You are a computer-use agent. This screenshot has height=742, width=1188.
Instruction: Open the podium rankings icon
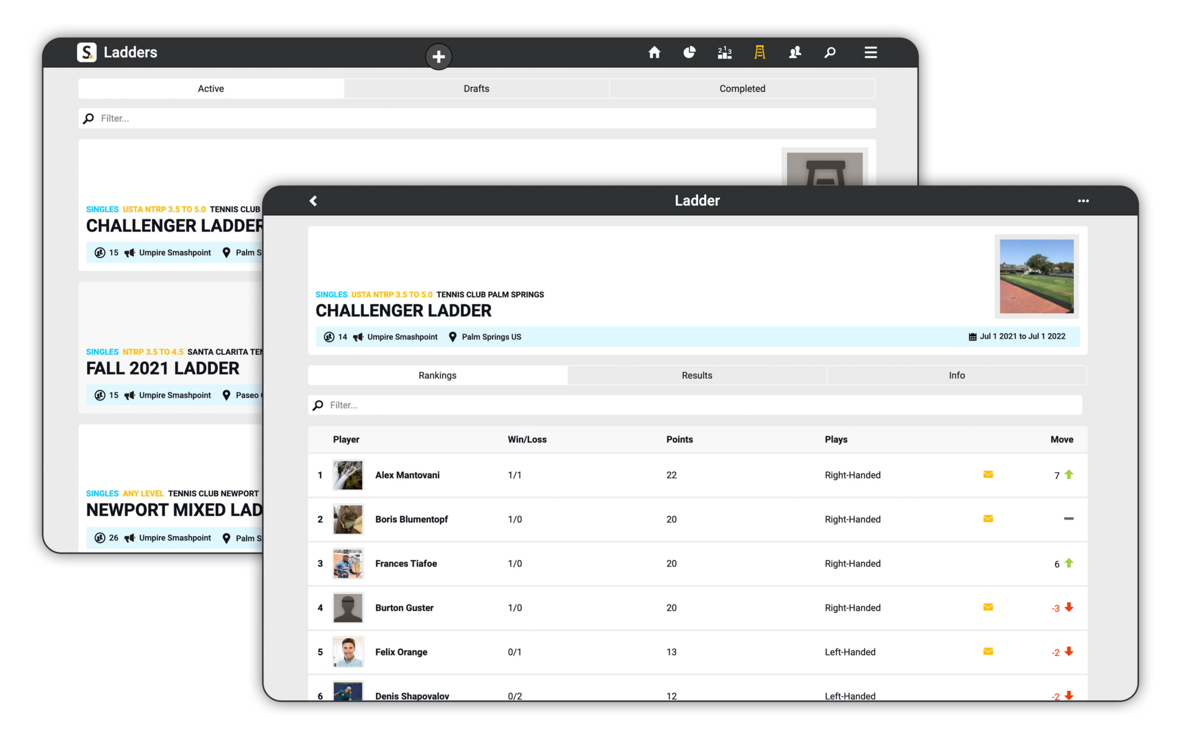point(725,53)
